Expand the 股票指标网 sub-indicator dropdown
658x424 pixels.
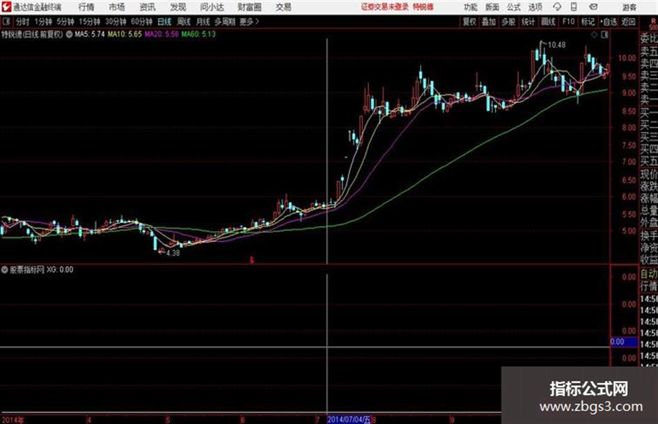click(x=5, y=269)
